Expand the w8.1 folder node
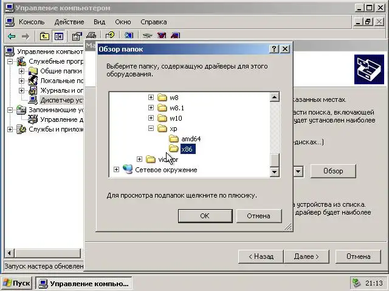389x291 pixels. (151, 108)
